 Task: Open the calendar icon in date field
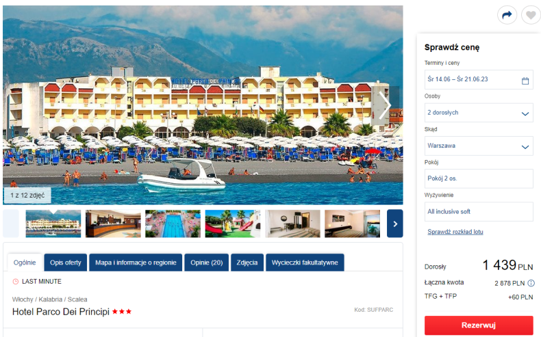click(x=525, y=81)
